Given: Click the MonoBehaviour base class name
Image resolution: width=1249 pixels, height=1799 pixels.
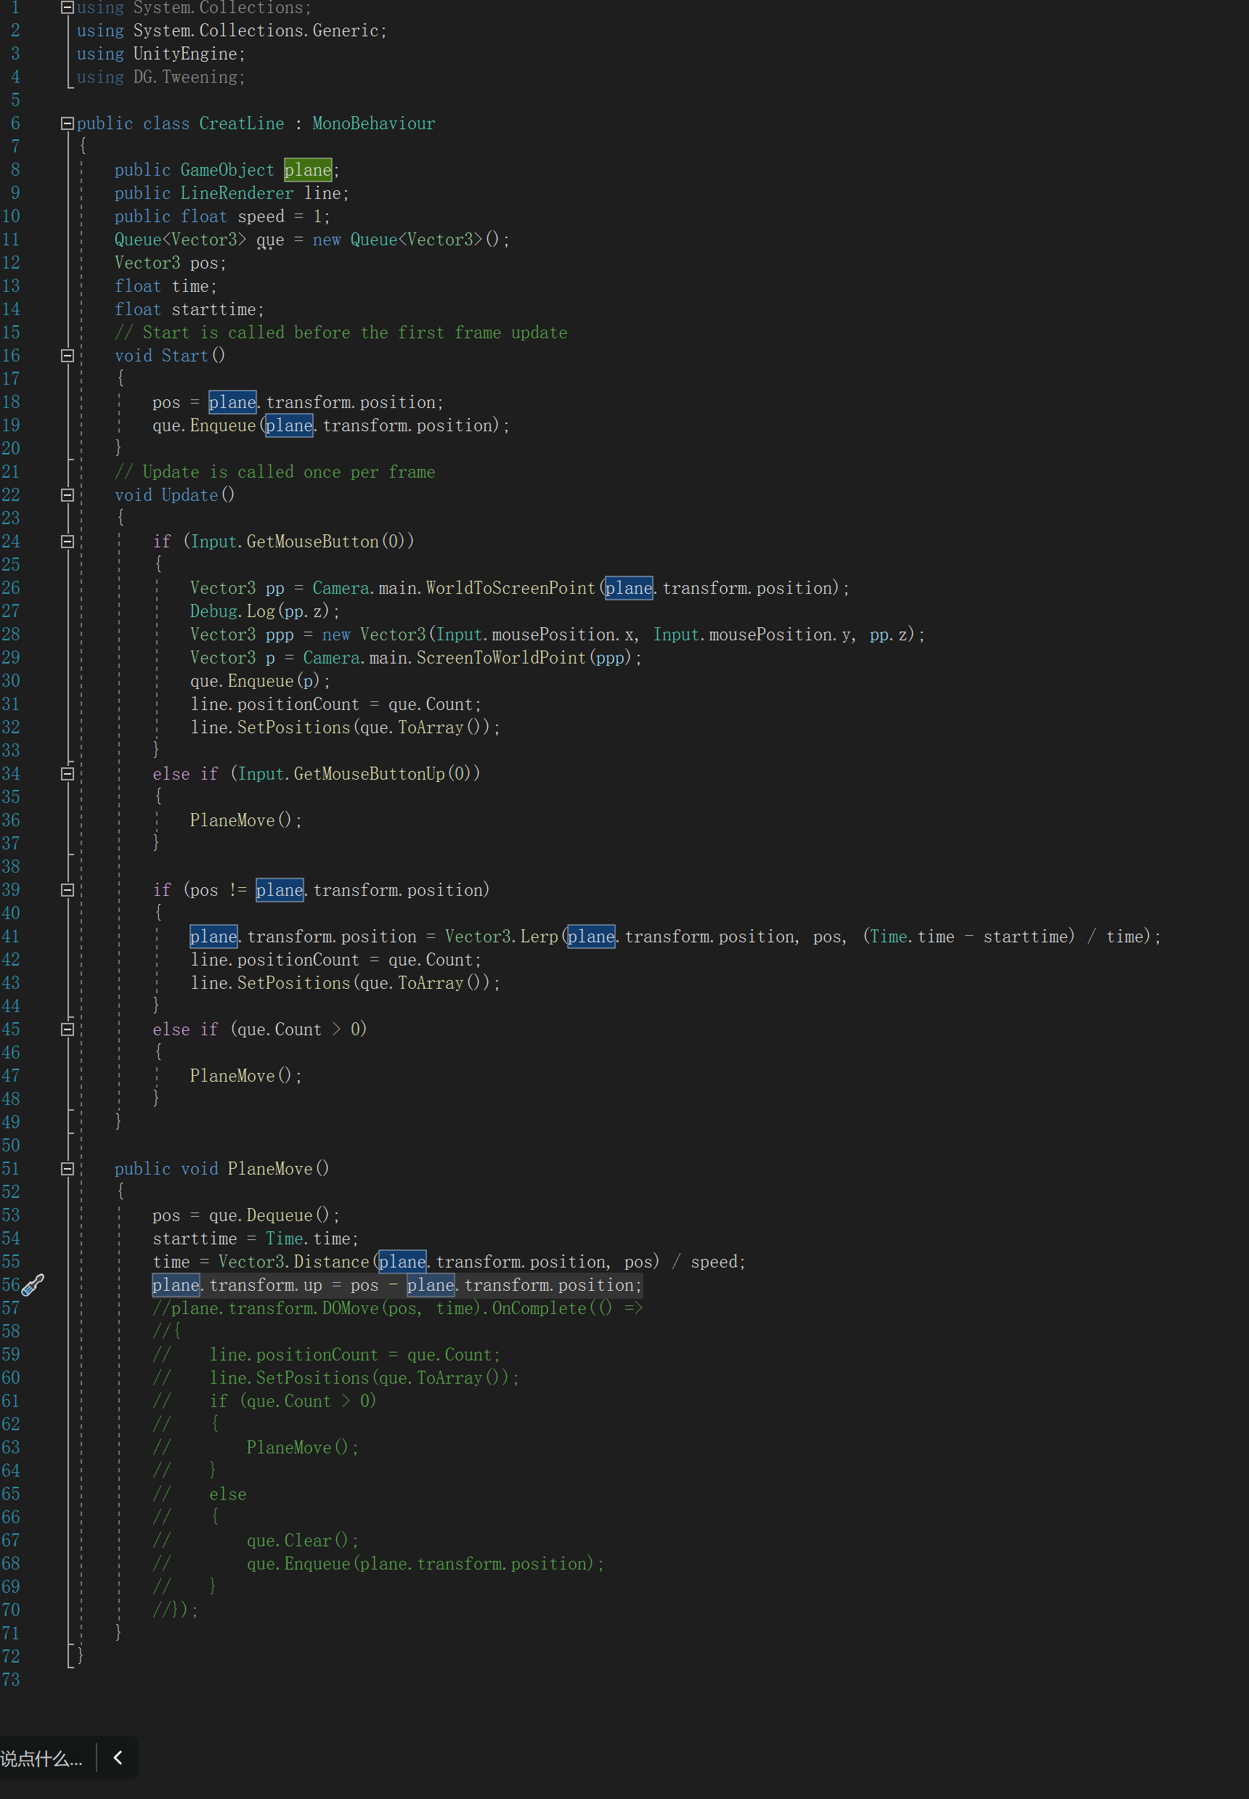Looking at the screenshot, I should tap(373, 123).
